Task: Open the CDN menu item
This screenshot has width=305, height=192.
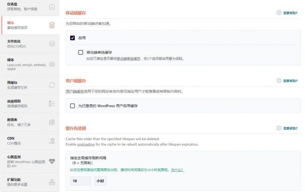Action: 30,141
